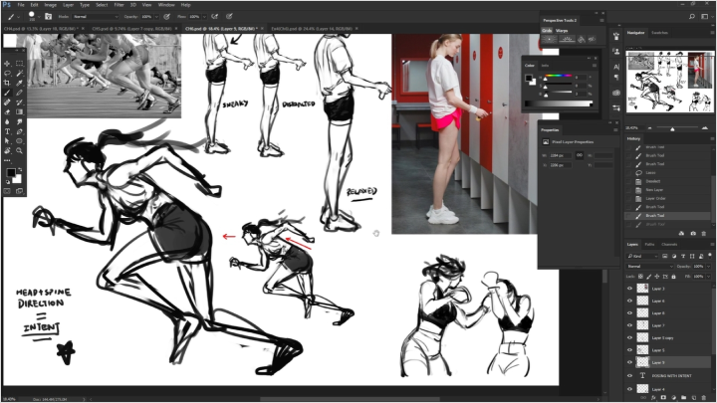Hide Layer 5 copy visibility eye

(629, 337)
